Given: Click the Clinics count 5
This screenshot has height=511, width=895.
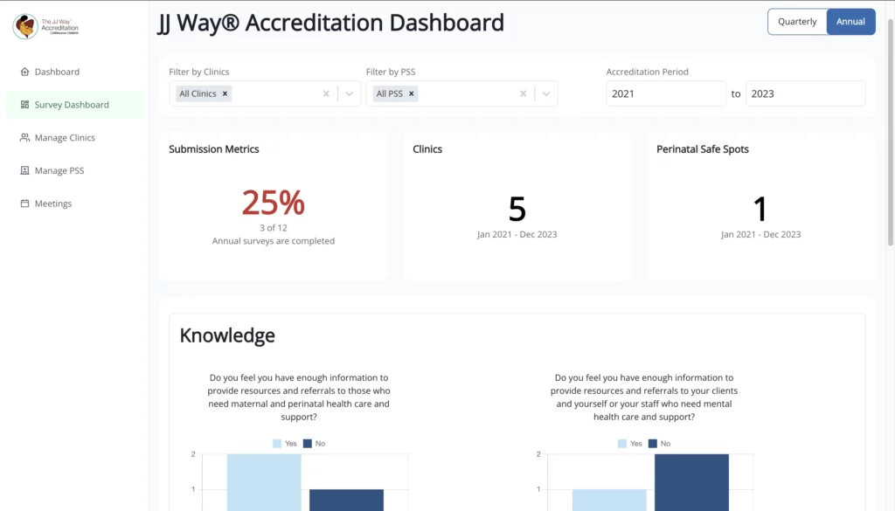Looking at the screenshot, I should click(517, 209).
